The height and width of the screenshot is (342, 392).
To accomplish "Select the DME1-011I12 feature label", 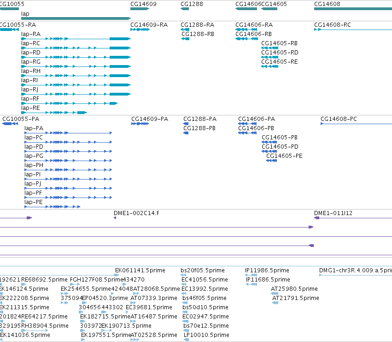I will tap(333, 213).
